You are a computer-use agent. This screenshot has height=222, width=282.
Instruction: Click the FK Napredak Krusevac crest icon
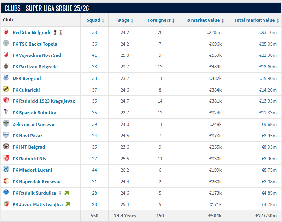point(6,182)
